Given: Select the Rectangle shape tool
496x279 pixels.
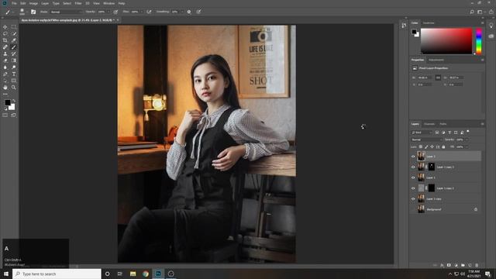Looking at the screenshot, I should click(14, 81).
